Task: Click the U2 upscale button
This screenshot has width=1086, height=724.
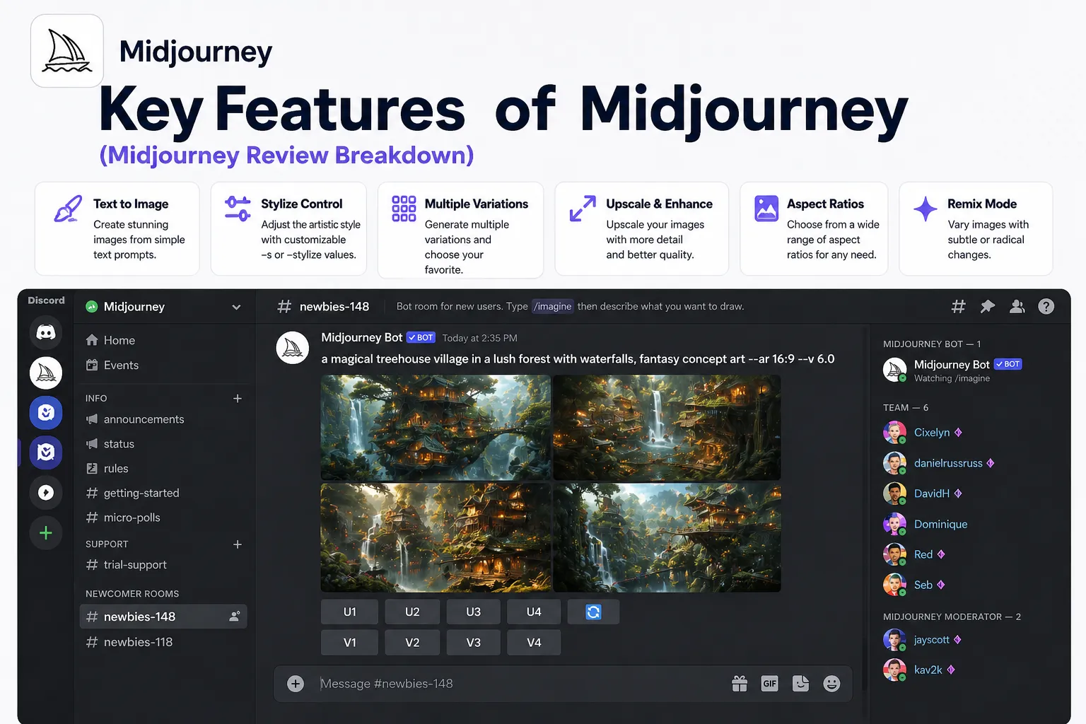Action: click(x=412, y=612)
